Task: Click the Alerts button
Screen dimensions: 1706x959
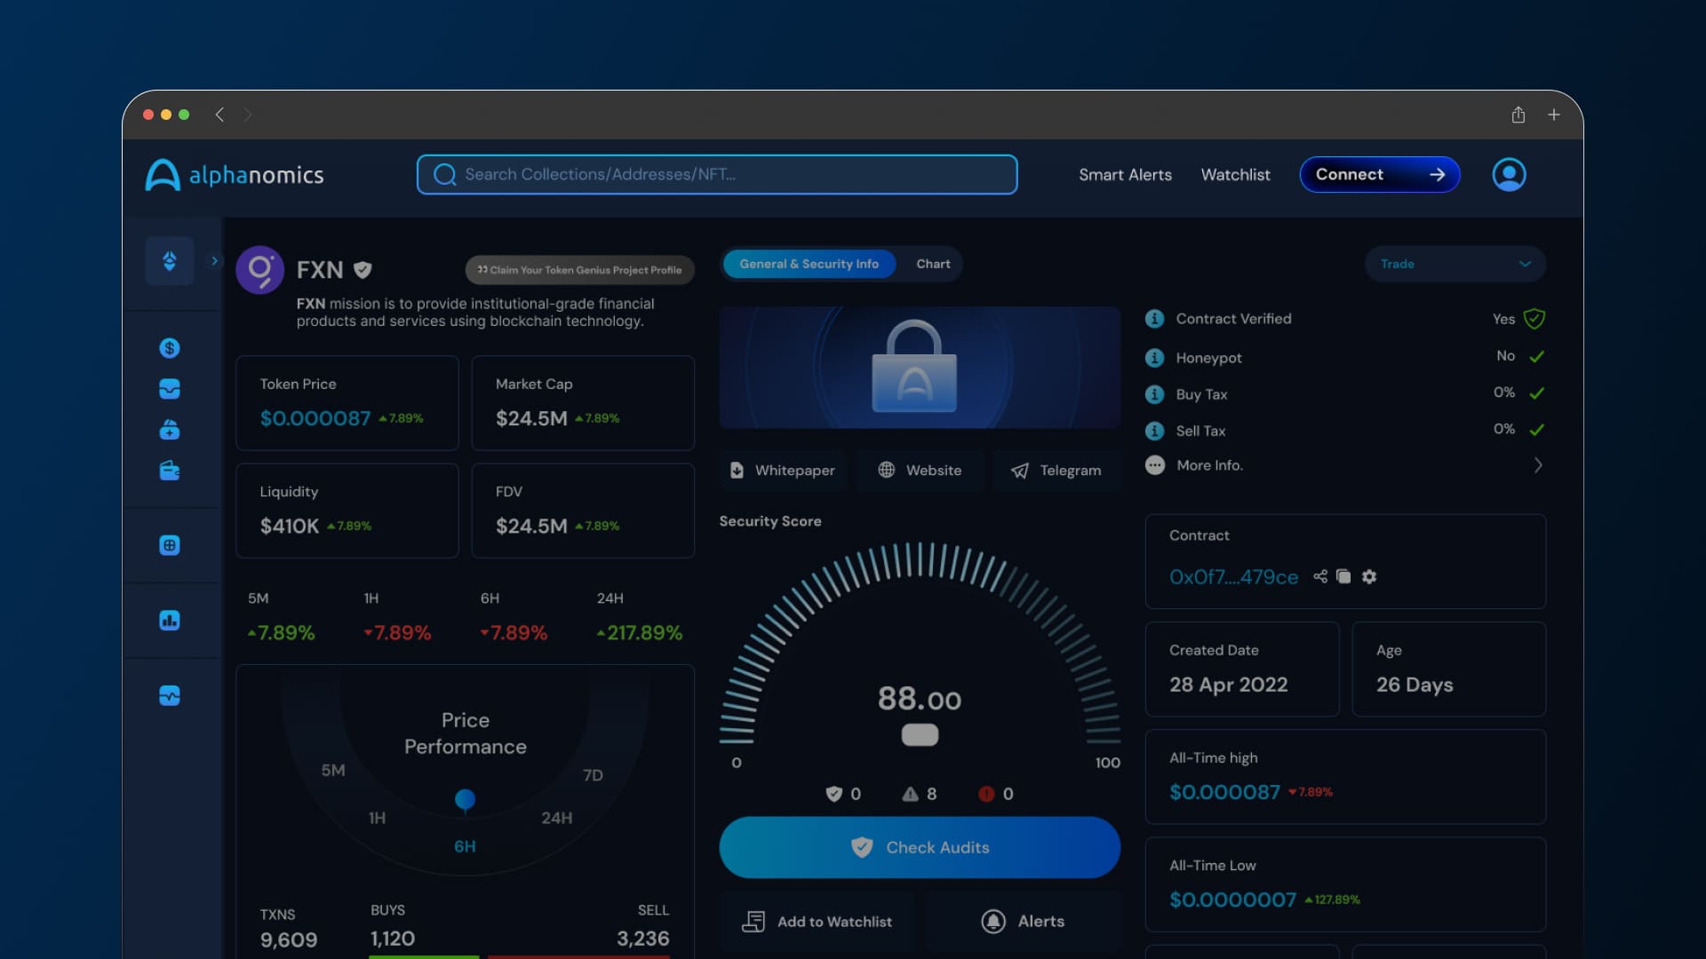Action: point(1023,922)
